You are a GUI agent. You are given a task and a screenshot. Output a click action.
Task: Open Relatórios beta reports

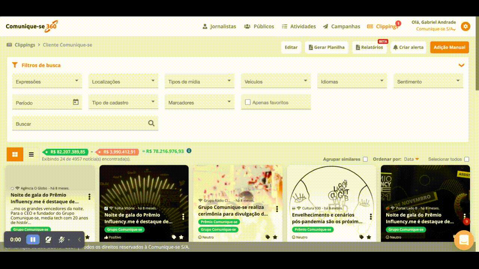[x=370, y=47]
